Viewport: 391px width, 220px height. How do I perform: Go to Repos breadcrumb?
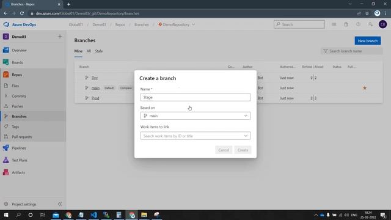pos(120,24)
